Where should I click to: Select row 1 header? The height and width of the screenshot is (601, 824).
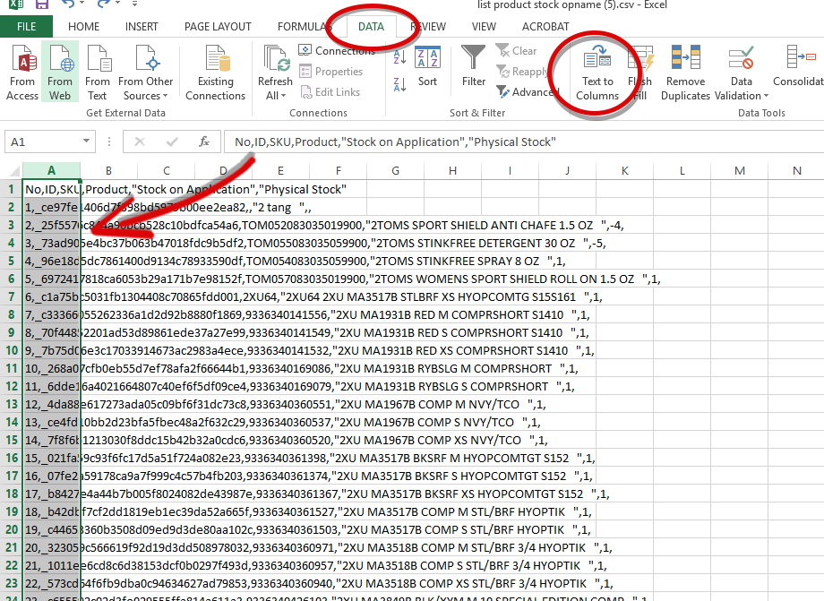coord(11,189)
